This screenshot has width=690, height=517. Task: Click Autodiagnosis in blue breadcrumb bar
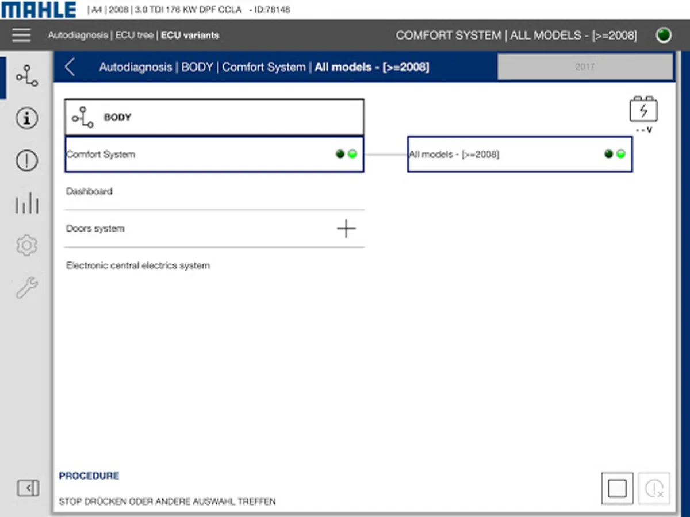pos(136,67)
